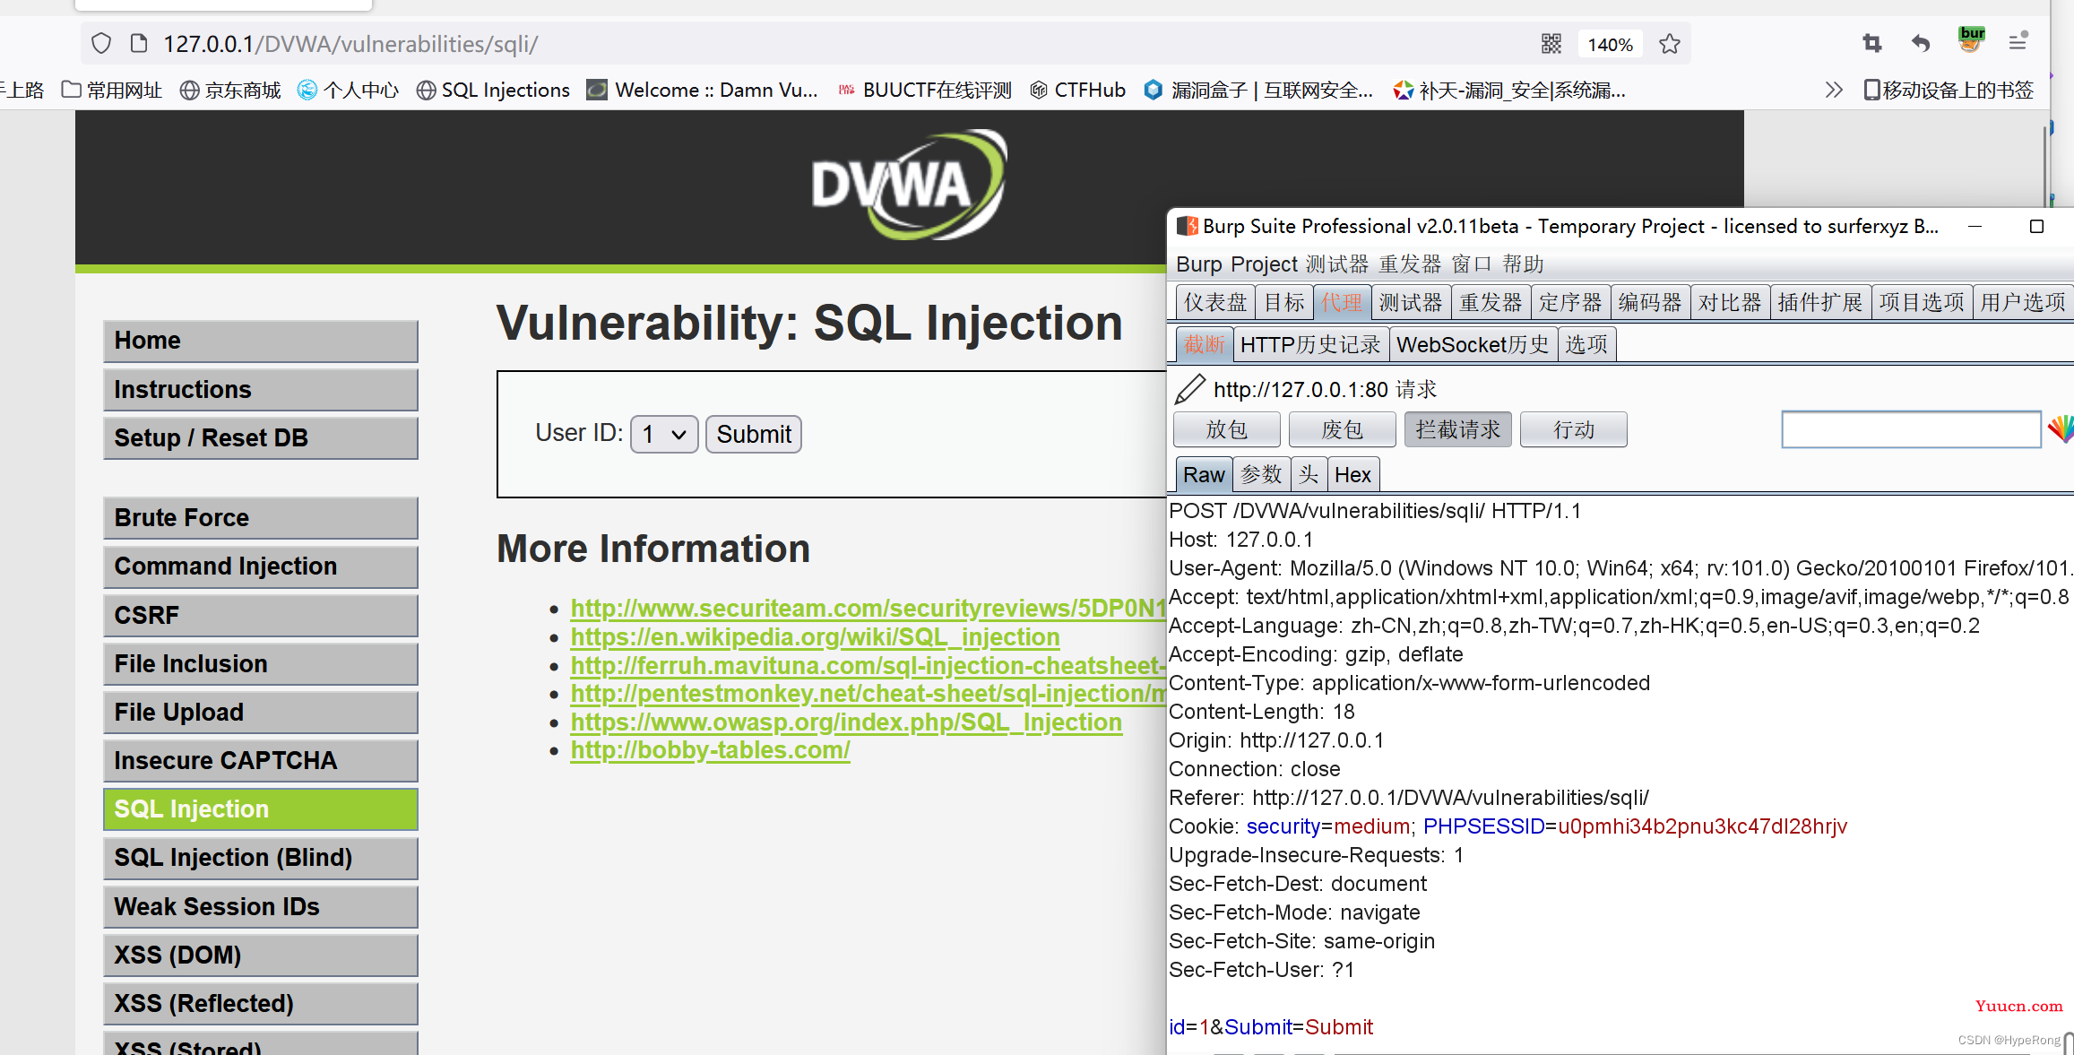Open the Home page in DVWA sidebar

pos(261,342)
